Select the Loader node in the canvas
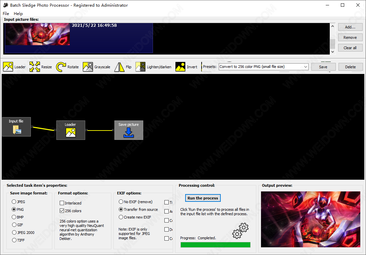The image size is (366, 255). click(x=71, y=130)
